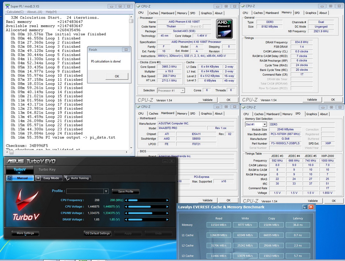Open CPU tab in the CPU-Z motherboard window
This screenshot has height=261, width=345.
(x=141, y=114)
